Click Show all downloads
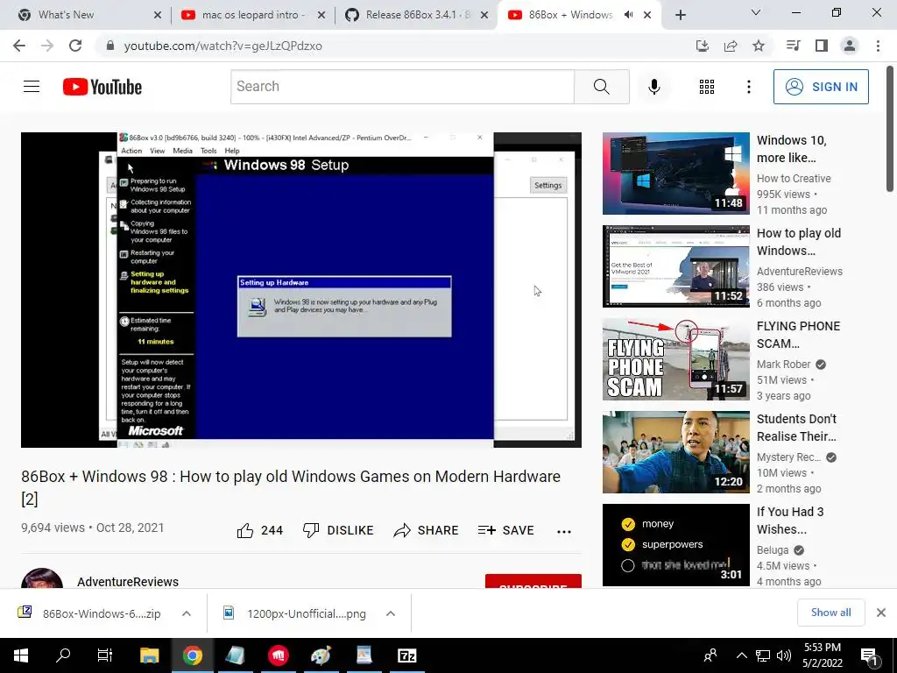This screenshot has height=673, width=897. pyautogui.click(x=830, y=613)
